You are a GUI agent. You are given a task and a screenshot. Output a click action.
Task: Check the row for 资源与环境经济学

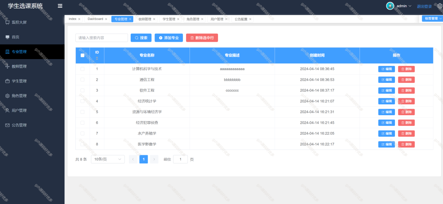83,112
